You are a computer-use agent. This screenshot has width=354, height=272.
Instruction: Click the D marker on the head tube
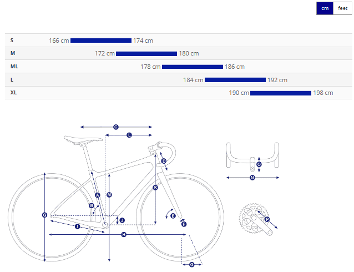164,161
